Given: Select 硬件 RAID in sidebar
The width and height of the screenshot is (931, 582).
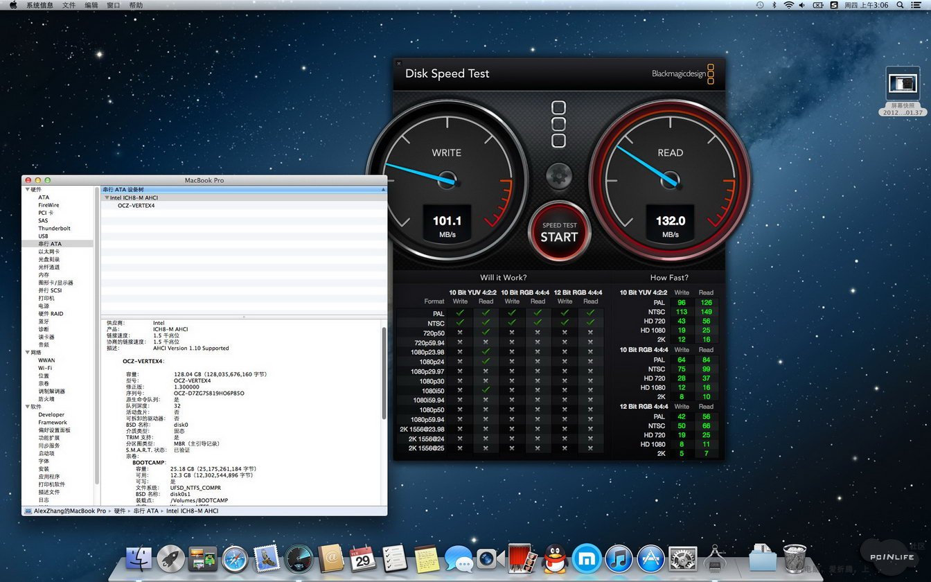Looking at the screenshot, I should pyautogui.click(x=51, y=314).
